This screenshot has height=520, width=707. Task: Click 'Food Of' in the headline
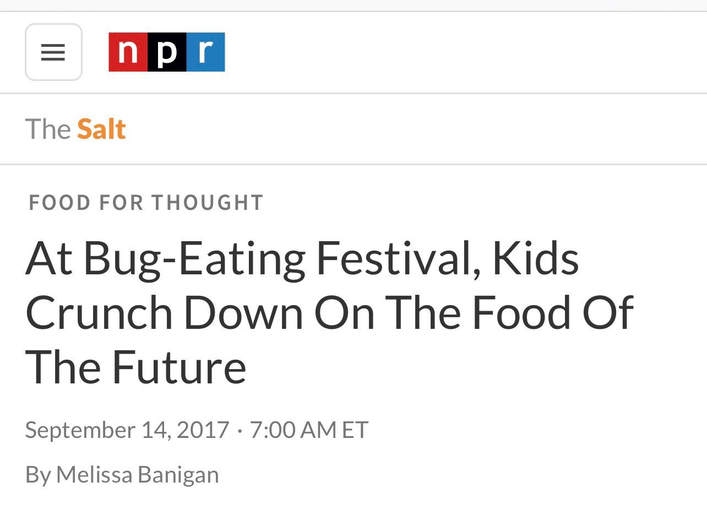[553, 313]
